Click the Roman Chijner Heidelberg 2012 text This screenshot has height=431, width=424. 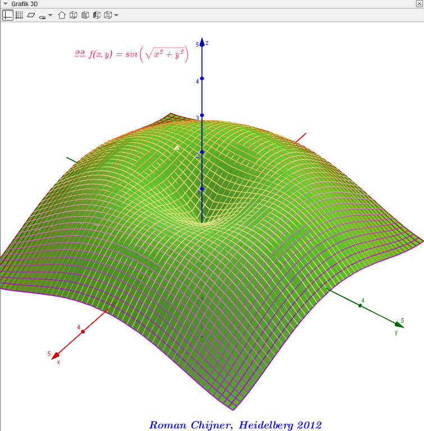pos(236,425)
